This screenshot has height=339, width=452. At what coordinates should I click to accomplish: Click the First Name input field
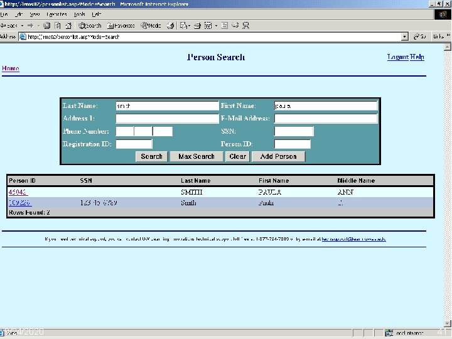(x=326, y=106)
